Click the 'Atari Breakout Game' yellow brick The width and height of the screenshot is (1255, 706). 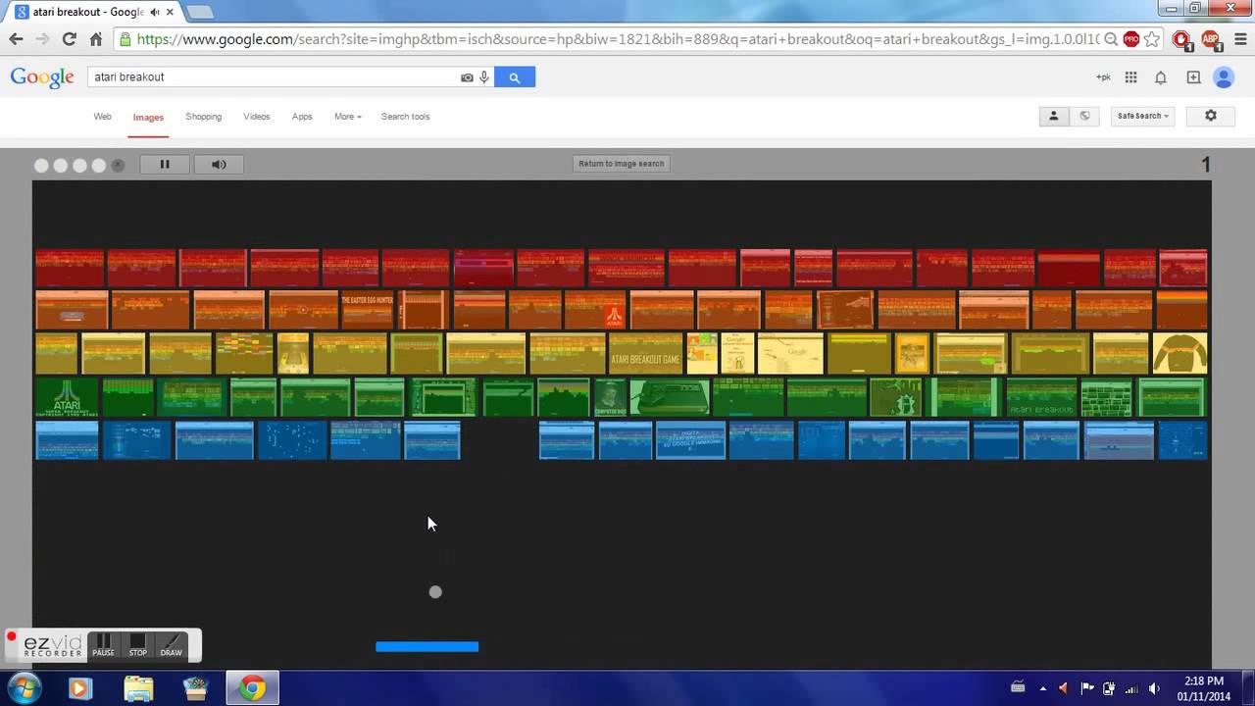pyautogui.click(x=645, y=354)
